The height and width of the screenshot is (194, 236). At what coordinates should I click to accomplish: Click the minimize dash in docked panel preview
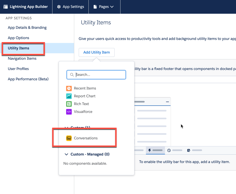(x=167, y=102)
